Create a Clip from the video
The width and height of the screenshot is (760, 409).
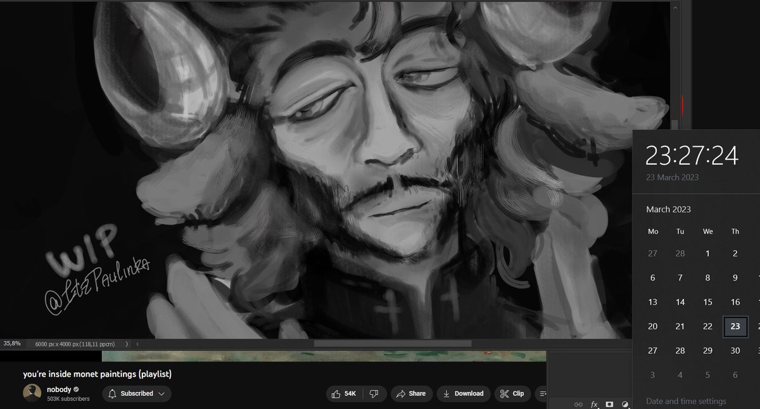pyautogui.click(x=512, y=394)
